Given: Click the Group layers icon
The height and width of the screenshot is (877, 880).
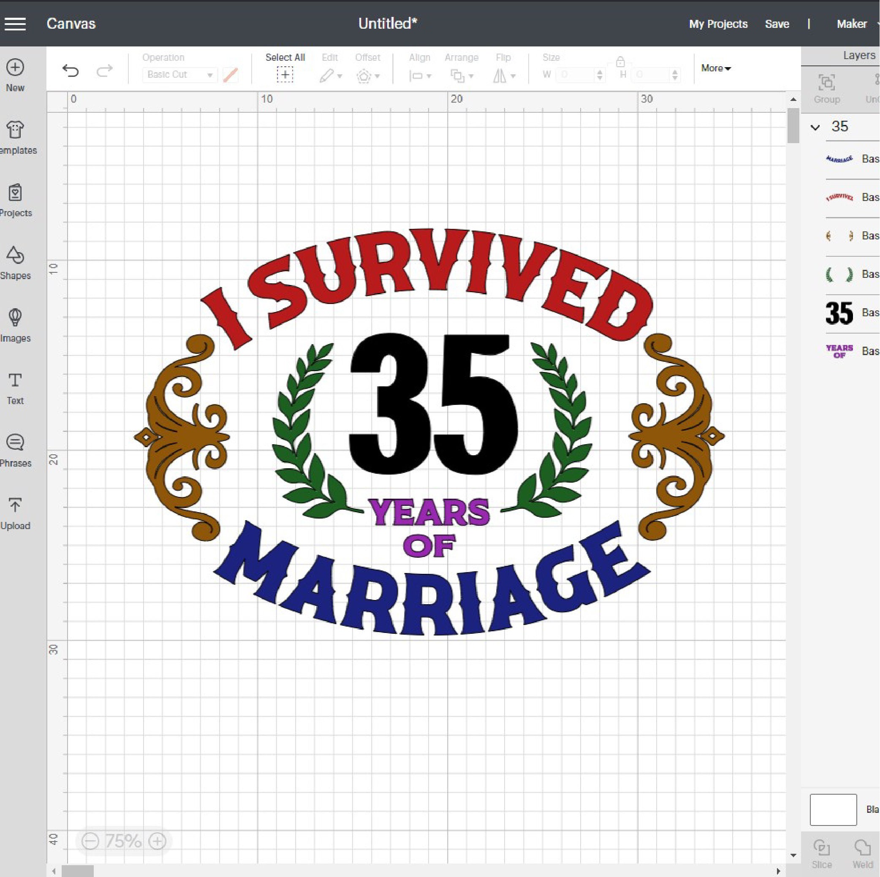Looking at the screenshot, I should tap(827, 82).
